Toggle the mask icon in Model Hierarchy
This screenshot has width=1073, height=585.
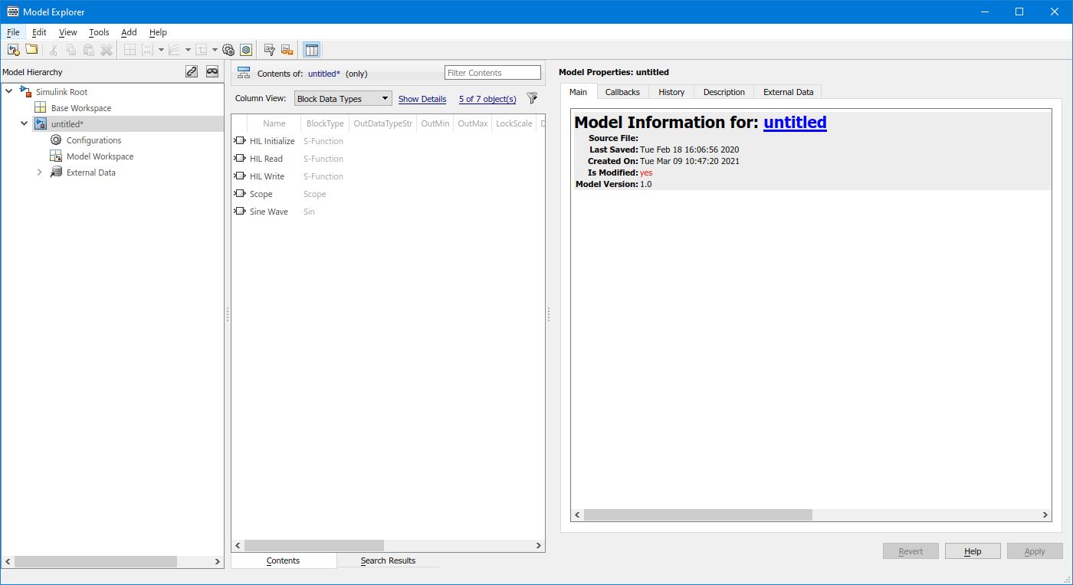click(212, 71)
